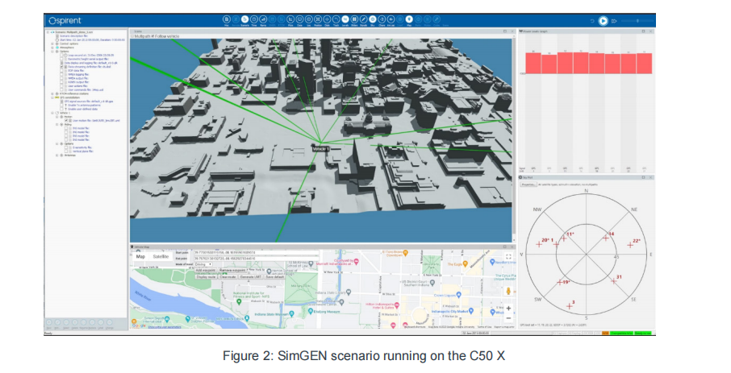Image resolution: width=731 pixels, height=373 pixels.
Task: Click the map zoom in plus icon
Action: [508, 307]
